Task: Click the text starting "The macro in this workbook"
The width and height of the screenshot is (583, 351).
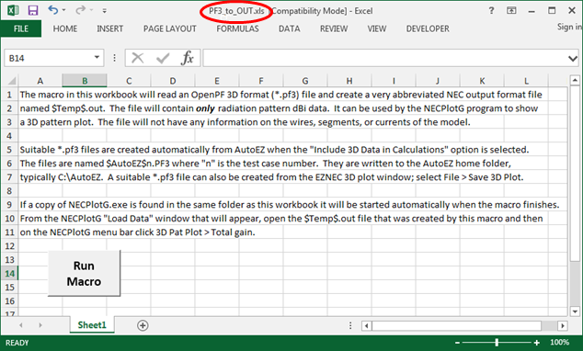Action: click(280, 95)
